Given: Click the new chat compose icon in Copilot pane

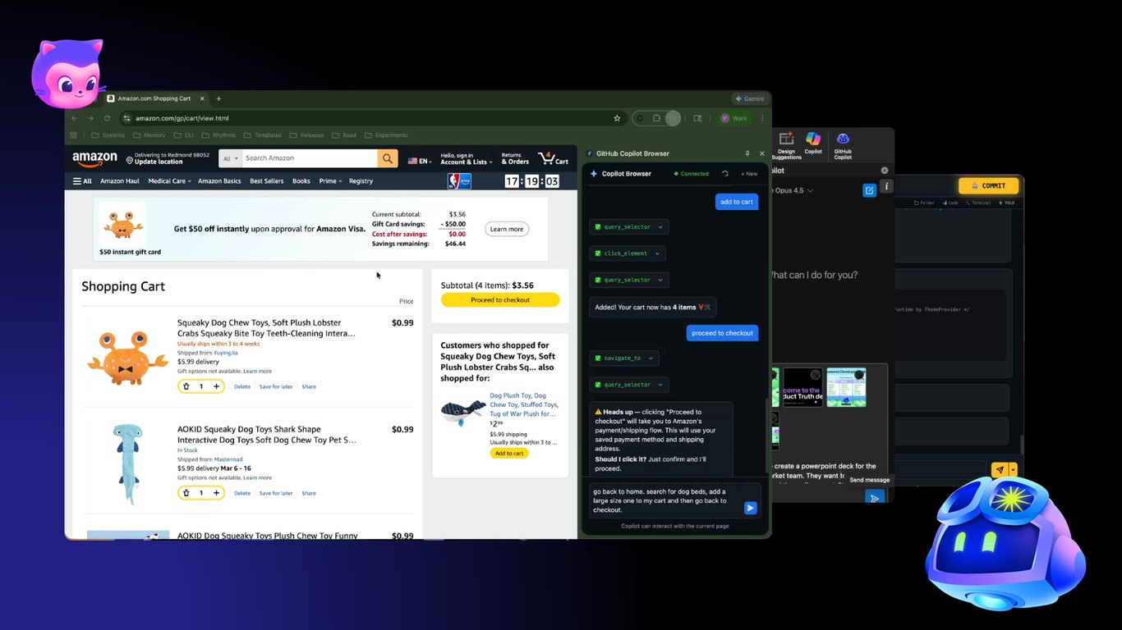Looking at the screenshot, I should pyautogui.click(x=869, y=190).
